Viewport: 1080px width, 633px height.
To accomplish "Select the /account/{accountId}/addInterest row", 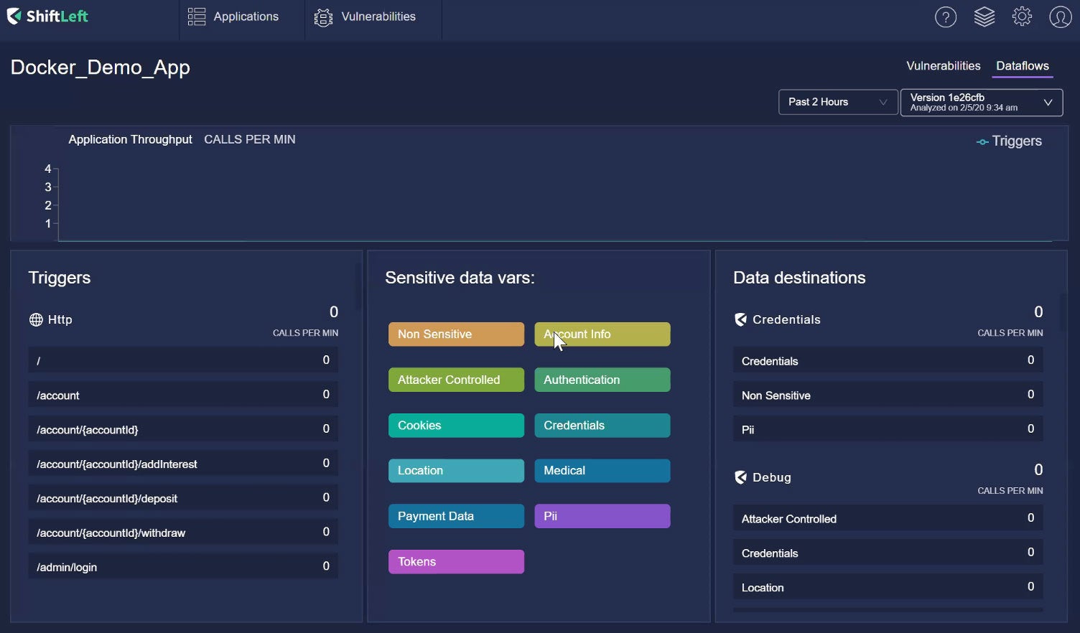I will point(183,464).
